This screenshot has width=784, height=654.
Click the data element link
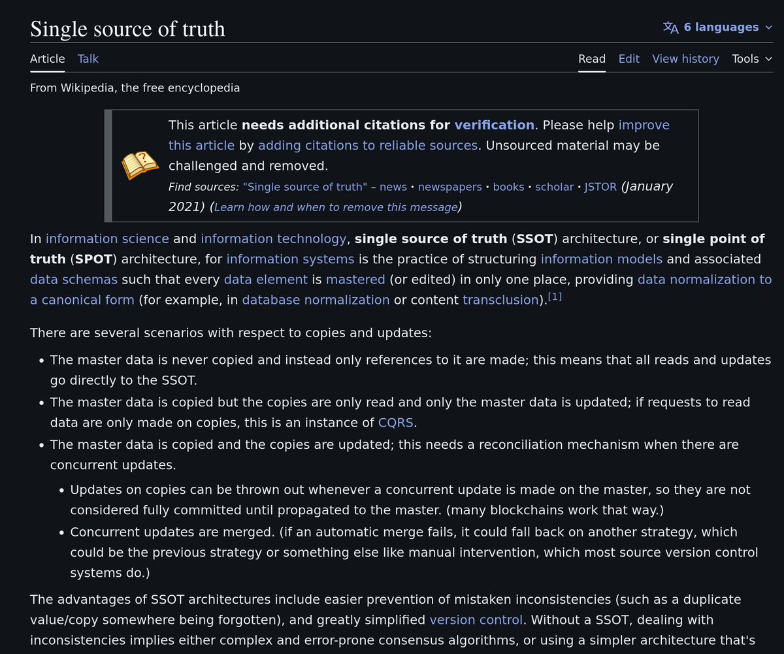[x=266, y=280]
